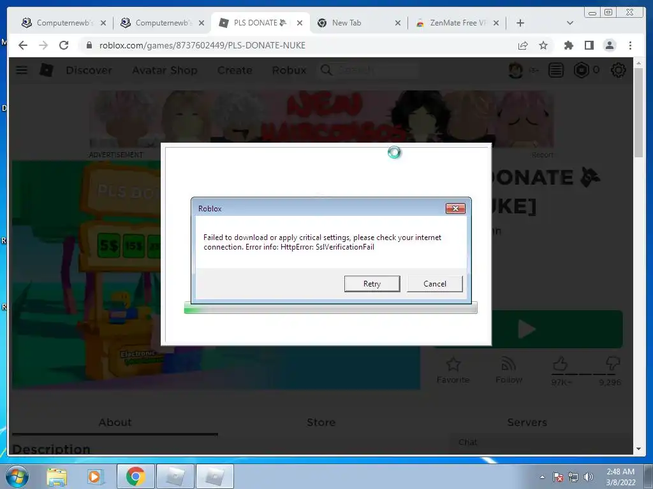This screenshot has height=489, width=653.
Task: Select the roblox.com address bar
Action: (202, 45)
